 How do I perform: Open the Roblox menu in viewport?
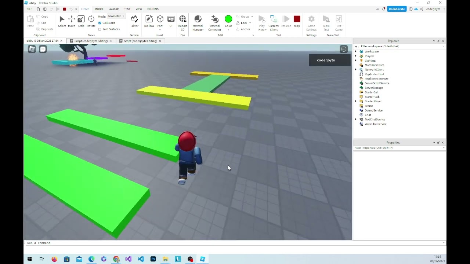point(32,49)
